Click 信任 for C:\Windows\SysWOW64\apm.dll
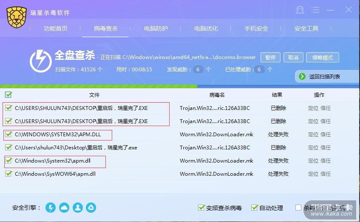Image resolution: width=360 pixels, height=222 pixels. (326, 174)
